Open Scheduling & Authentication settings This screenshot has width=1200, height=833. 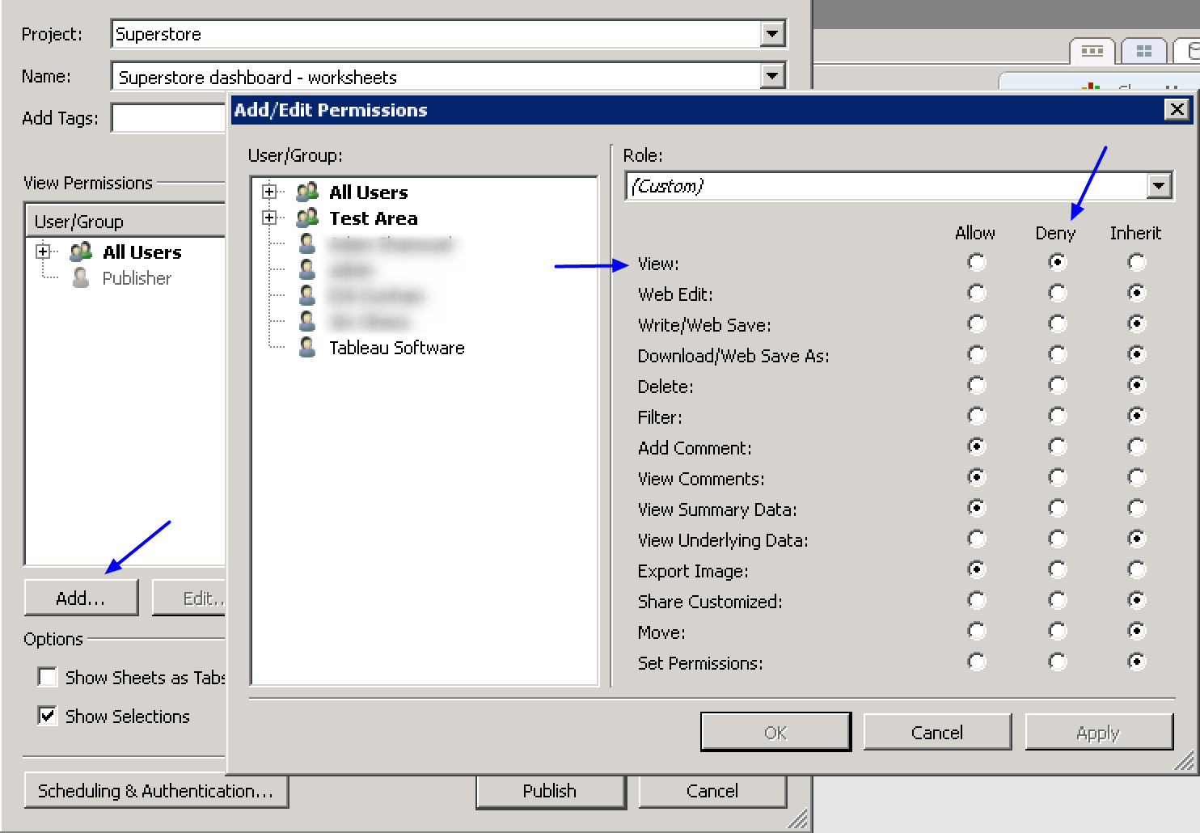pyautogui.click(x=155, y=791)
